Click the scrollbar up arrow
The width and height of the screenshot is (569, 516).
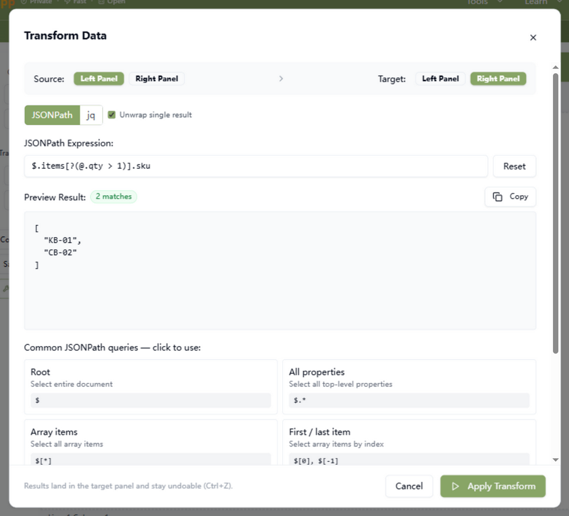(555, 67)
